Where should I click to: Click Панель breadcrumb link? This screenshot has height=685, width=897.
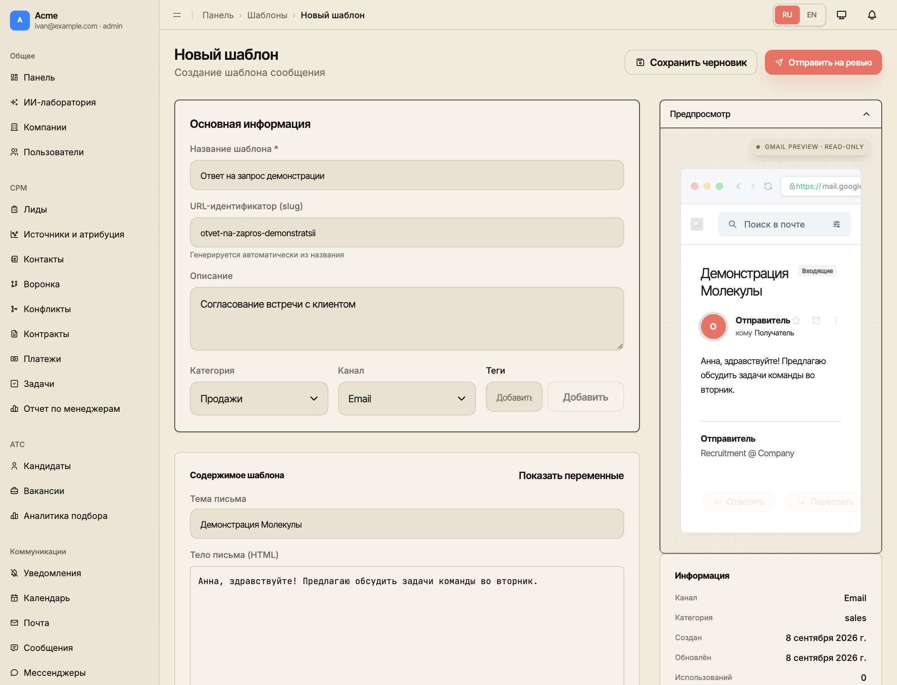click(218, 15)
